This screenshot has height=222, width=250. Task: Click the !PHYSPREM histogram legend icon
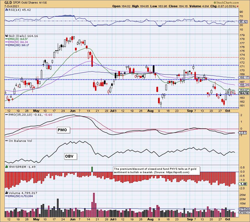pos(7,167)
